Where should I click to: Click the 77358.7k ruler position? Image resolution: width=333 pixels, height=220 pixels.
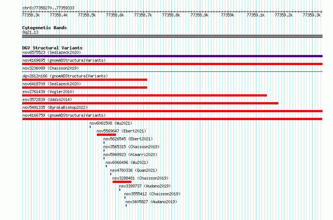(x=143, y=15)
